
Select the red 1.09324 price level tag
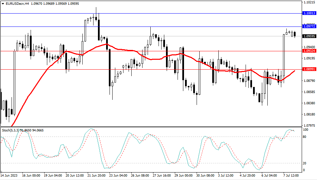click(309, 51)
